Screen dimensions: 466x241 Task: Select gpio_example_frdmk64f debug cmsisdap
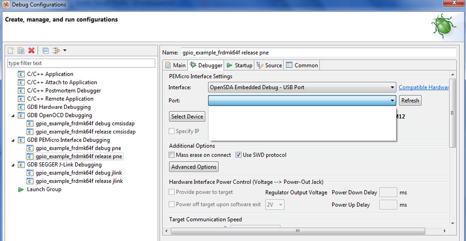click(x=85, y=124)
